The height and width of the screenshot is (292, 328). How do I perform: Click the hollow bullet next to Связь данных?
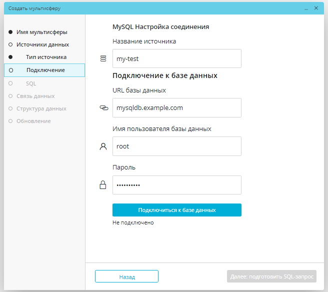coord(10,96)
